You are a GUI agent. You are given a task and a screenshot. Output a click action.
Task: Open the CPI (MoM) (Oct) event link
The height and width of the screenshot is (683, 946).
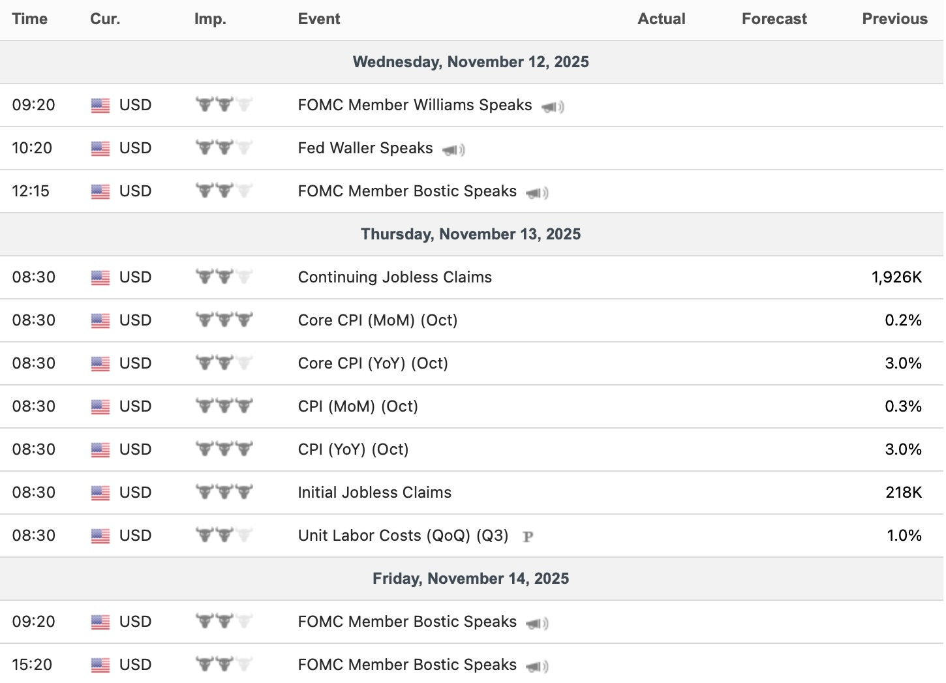[358, 406]
